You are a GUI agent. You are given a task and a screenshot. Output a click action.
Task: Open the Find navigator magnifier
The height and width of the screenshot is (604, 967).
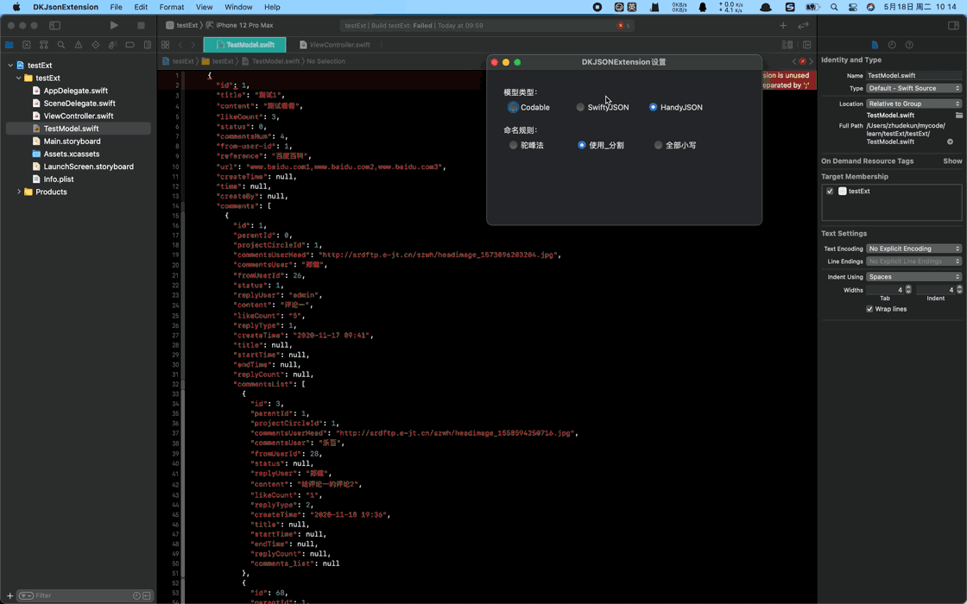61,44
